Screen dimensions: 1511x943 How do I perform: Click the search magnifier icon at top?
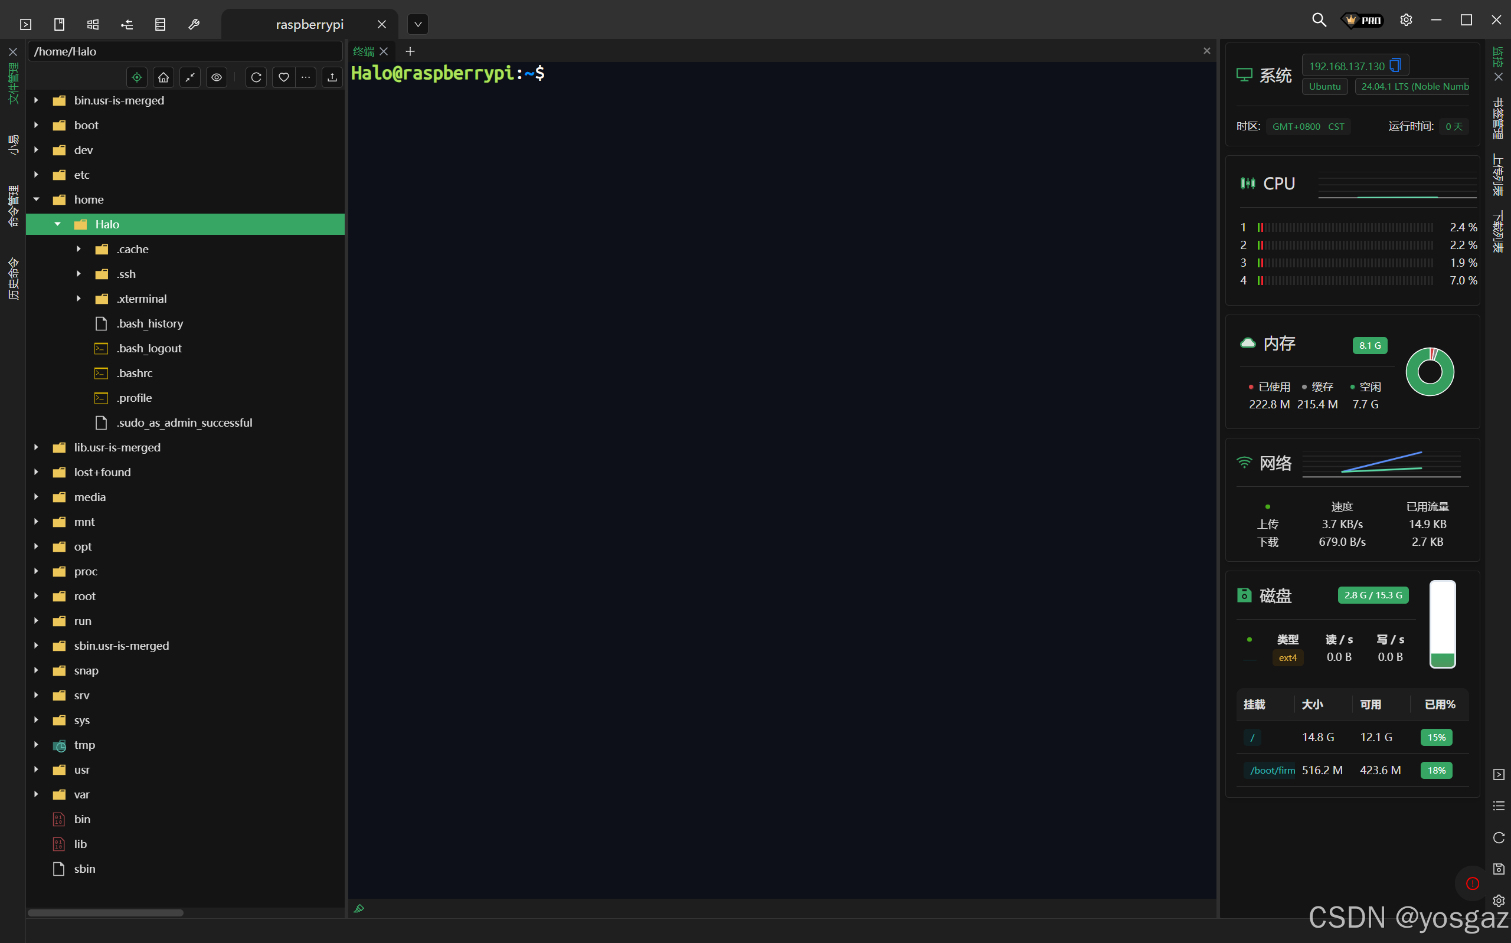coord(1319,20)
